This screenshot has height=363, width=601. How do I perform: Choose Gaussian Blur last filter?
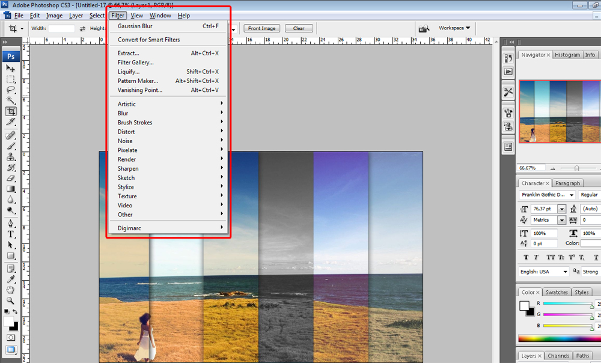click(x=168, y=26)
